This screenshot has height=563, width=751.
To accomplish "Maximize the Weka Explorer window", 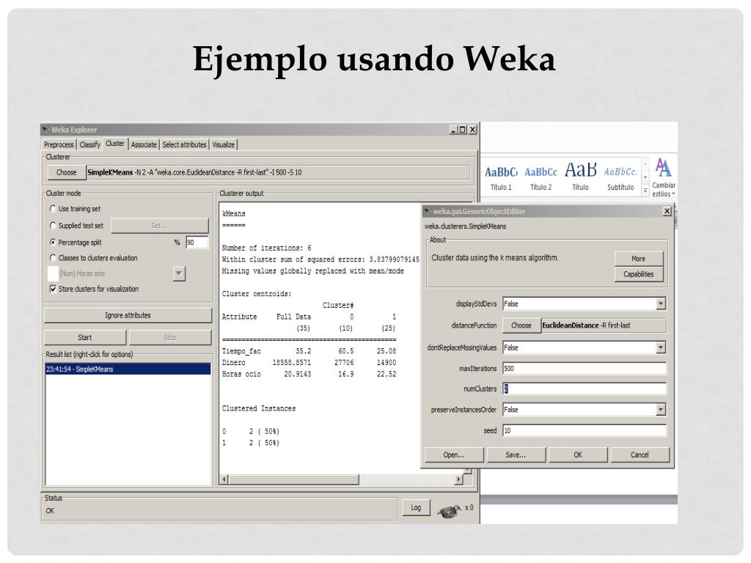I will [462, 130].
